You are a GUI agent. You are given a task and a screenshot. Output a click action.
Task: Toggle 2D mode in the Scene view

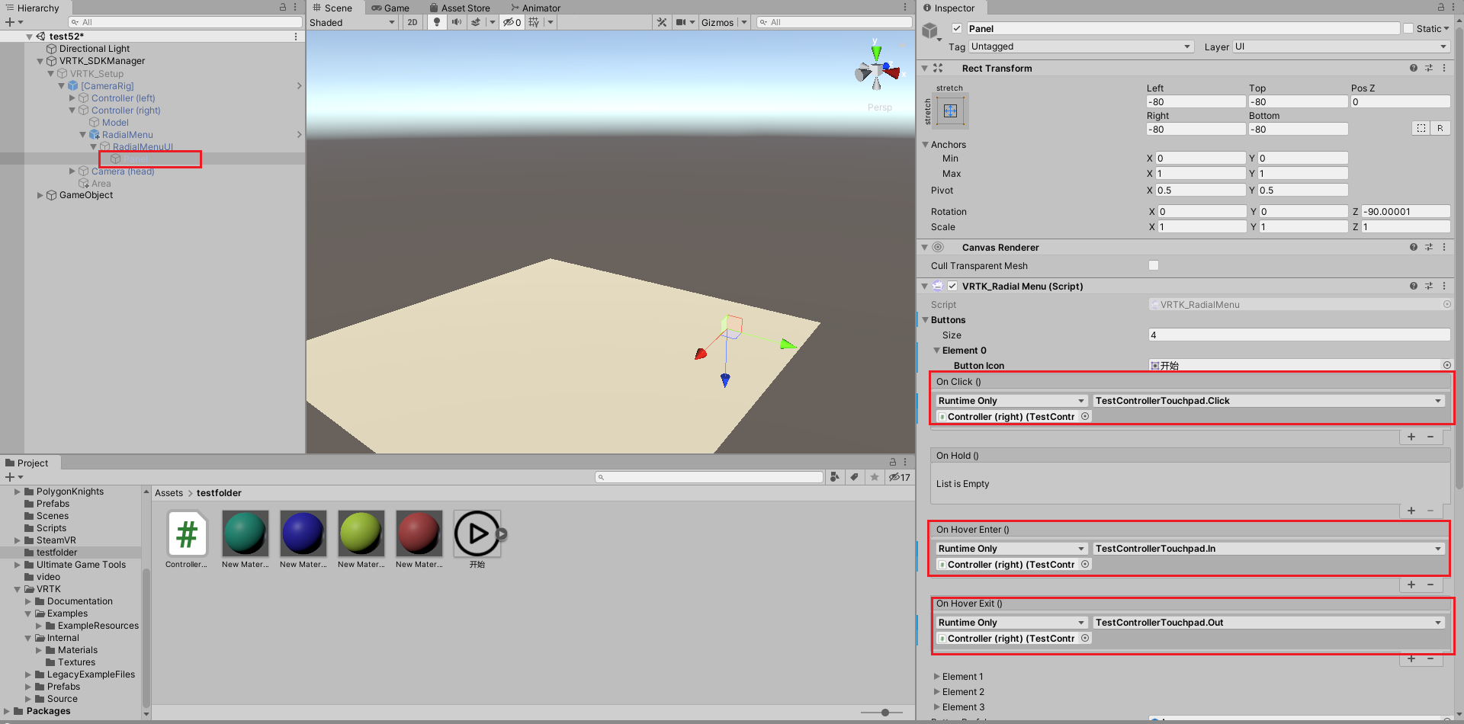(x=412, y=22)
